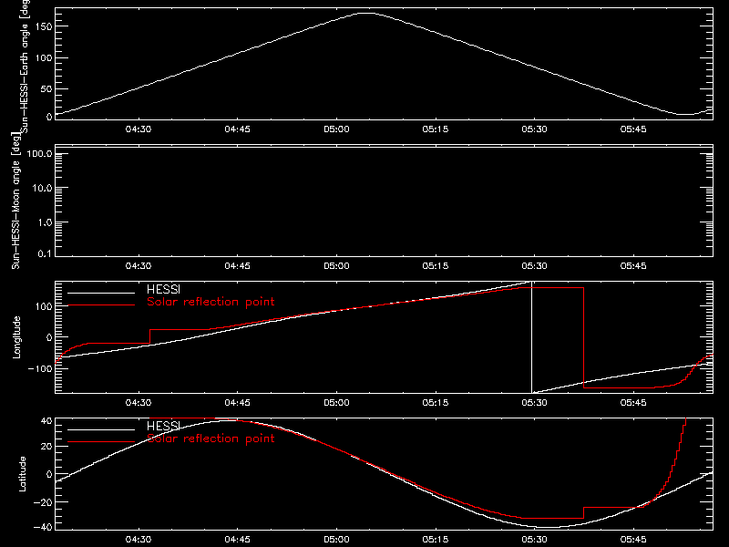This screenshot has height=547, width=729.
Task: Click HESSI legend text in Latitude plot
Action: coord(163,426)
